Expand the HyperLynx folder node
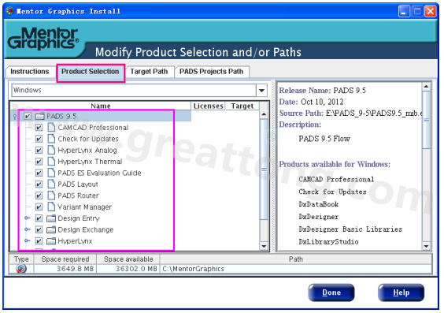The height and width of the screenshot is (313, 444). click(28, 240)
